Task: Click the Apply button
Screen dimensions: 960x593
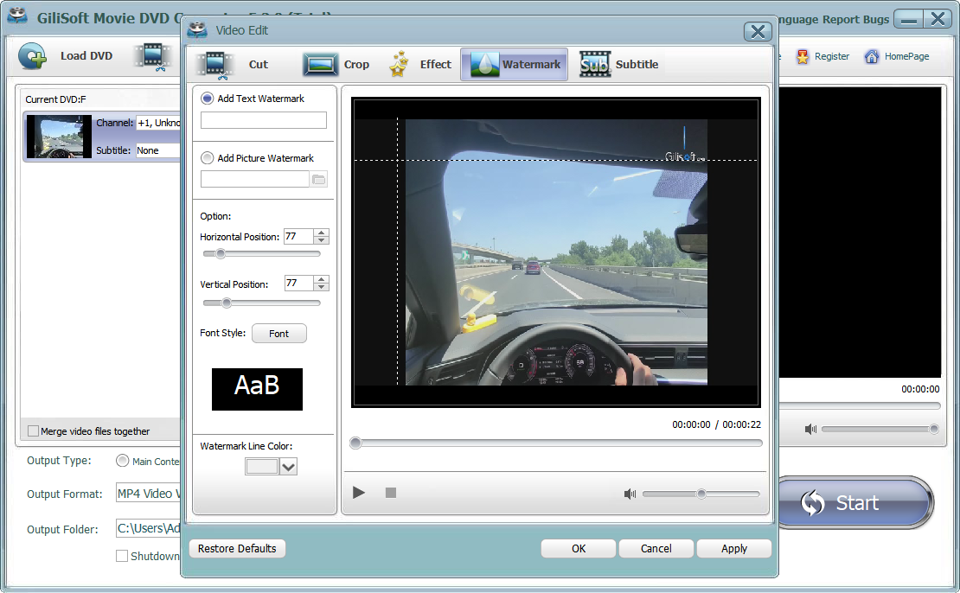Action: tap(734, 548)
